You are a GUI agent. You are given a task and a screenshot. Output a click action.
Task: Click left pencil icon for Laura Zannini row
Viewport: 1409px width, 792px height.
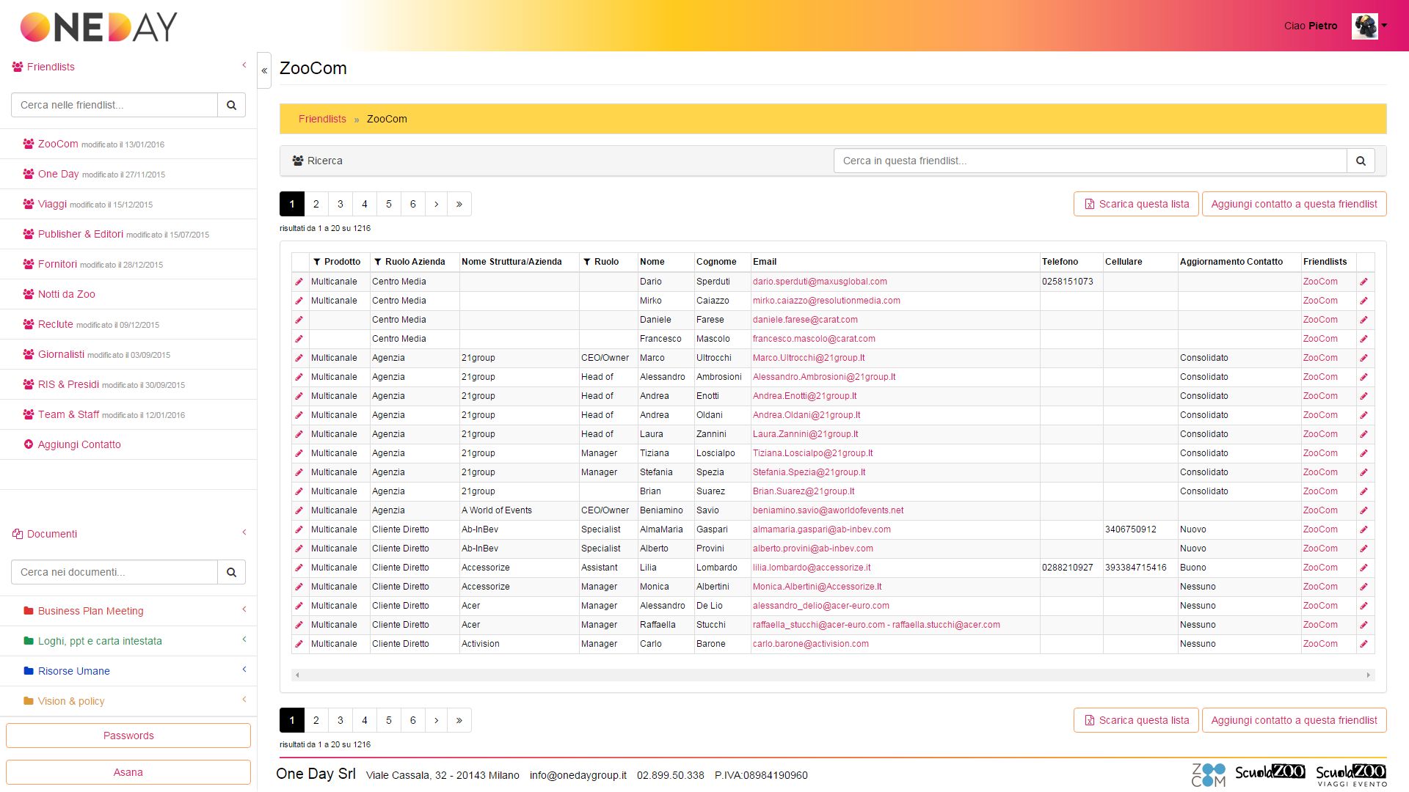click(299, 434)
